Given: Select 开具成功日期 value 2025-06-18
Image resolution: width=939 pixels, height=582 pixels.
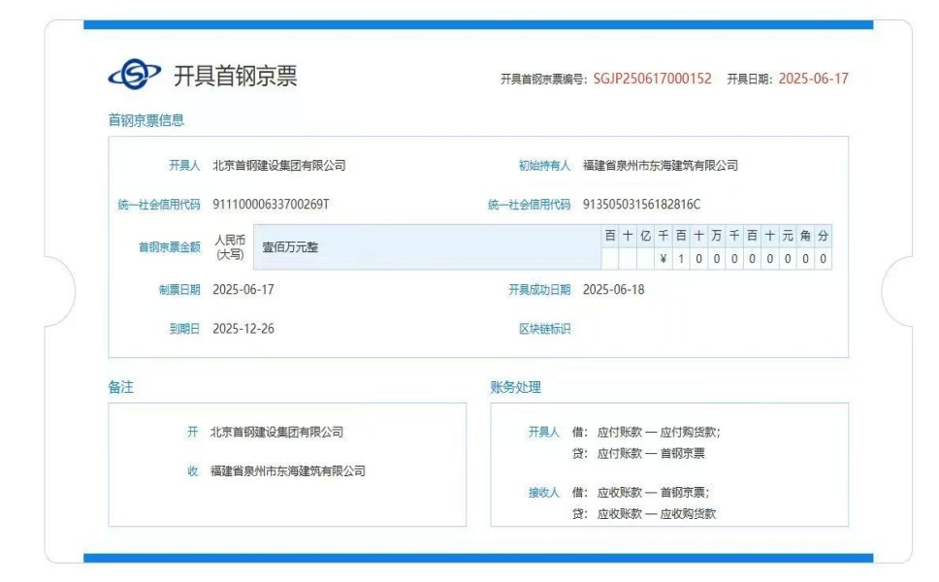Looking at the screenshot, I should [x=613, y=290].
